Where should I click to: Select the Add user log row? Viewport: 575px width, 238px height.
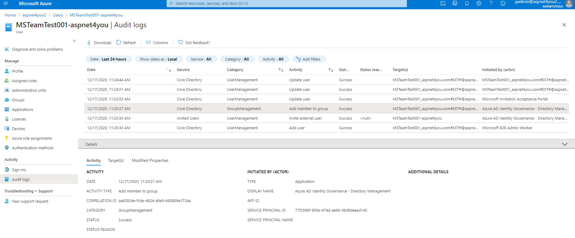pos(326,128)
